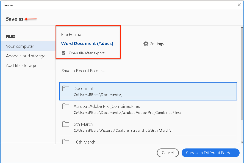
Task: Click the 10th March folder icon
Action: [65, 142]
